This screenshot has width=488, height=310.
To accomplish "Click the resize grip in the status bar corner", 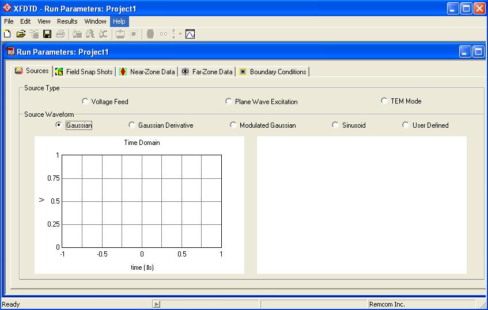I will click(x=483, y=305).
